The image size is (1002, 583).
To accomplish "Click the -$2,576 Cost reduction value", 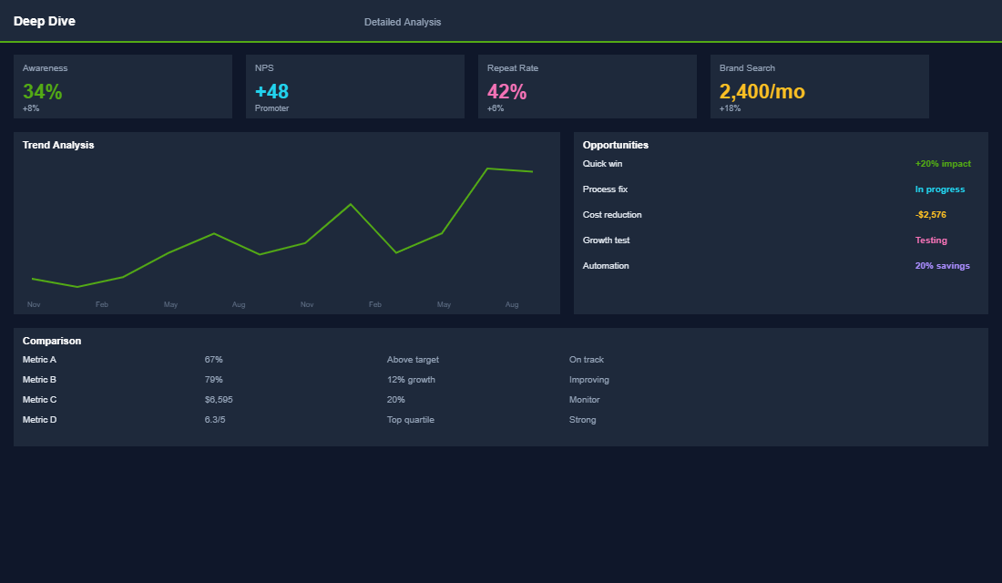I will click(947, 214).
